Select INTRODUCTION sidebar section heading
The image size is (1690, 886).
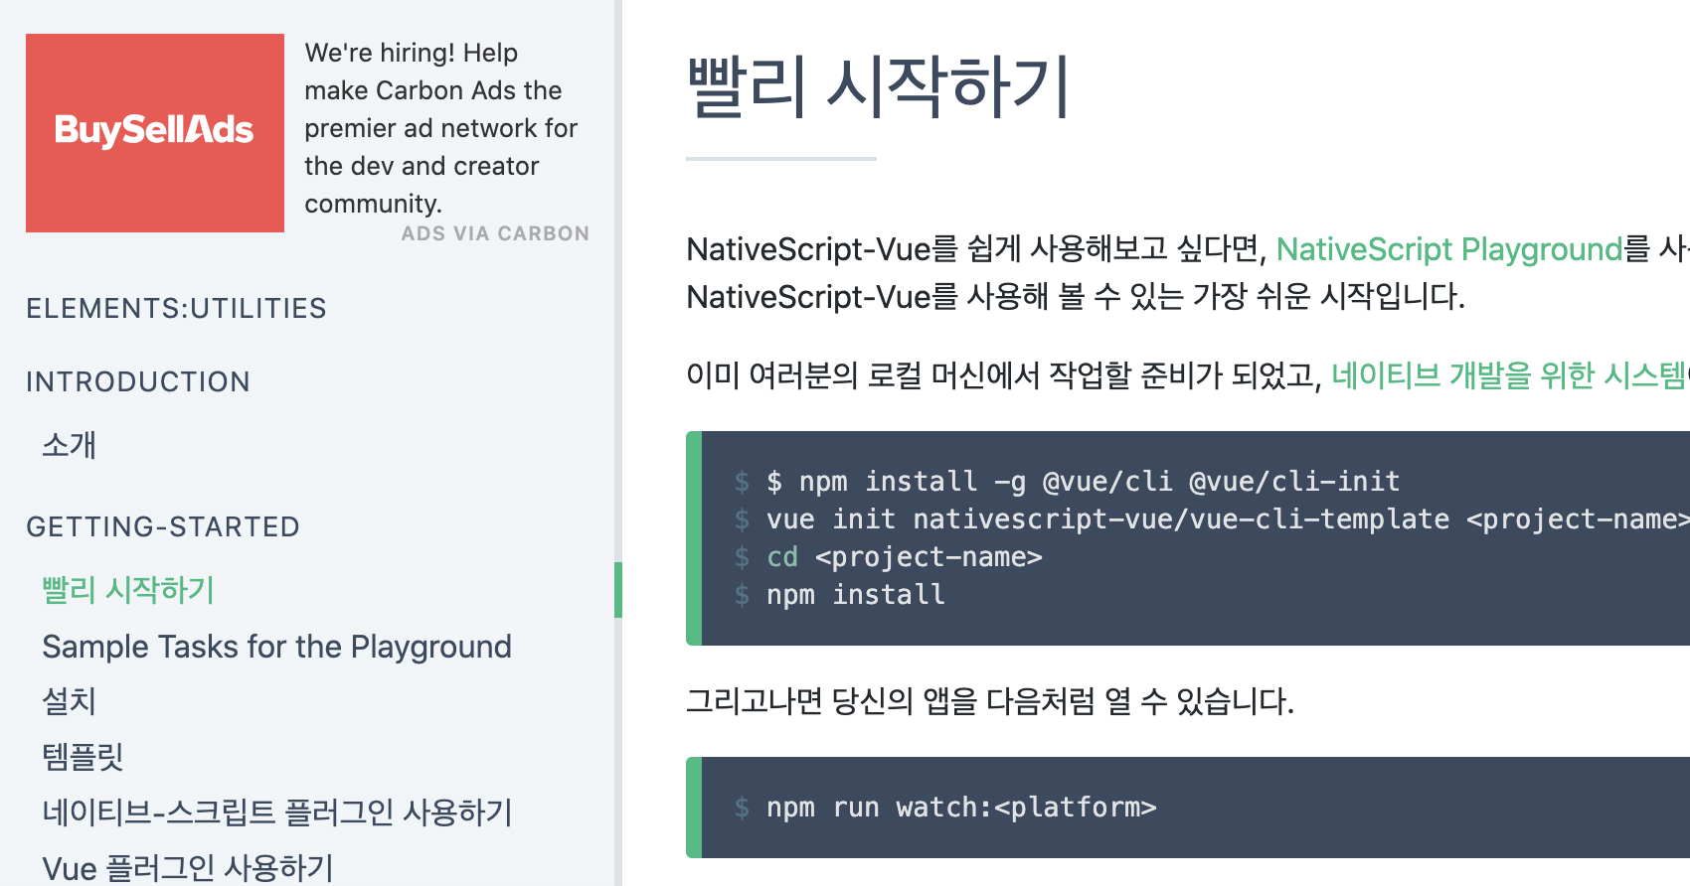coord(138,382)
